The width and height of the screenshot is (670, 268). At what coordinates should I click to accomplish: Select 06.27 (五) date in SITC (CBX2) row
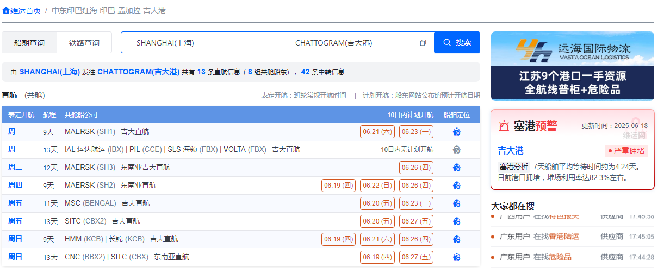click(416, 221)
